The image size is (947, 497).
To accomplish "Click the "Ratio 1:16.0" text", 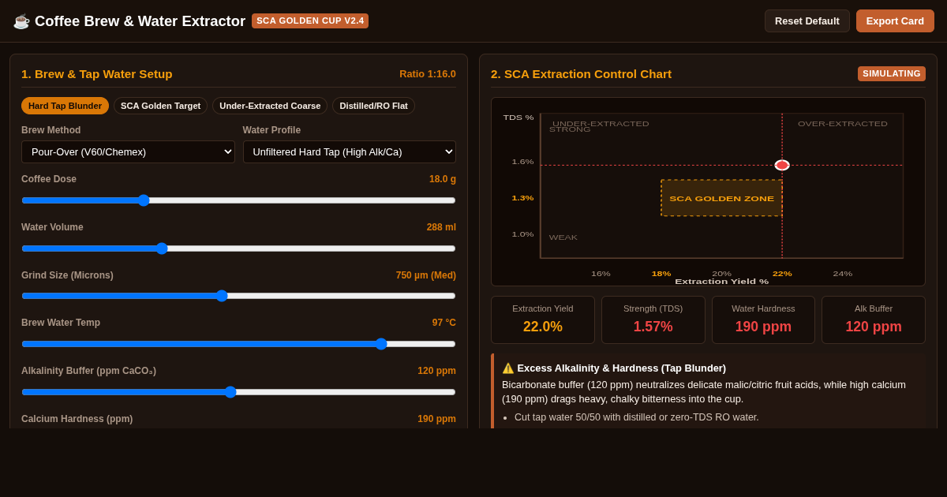I will 428,73.
